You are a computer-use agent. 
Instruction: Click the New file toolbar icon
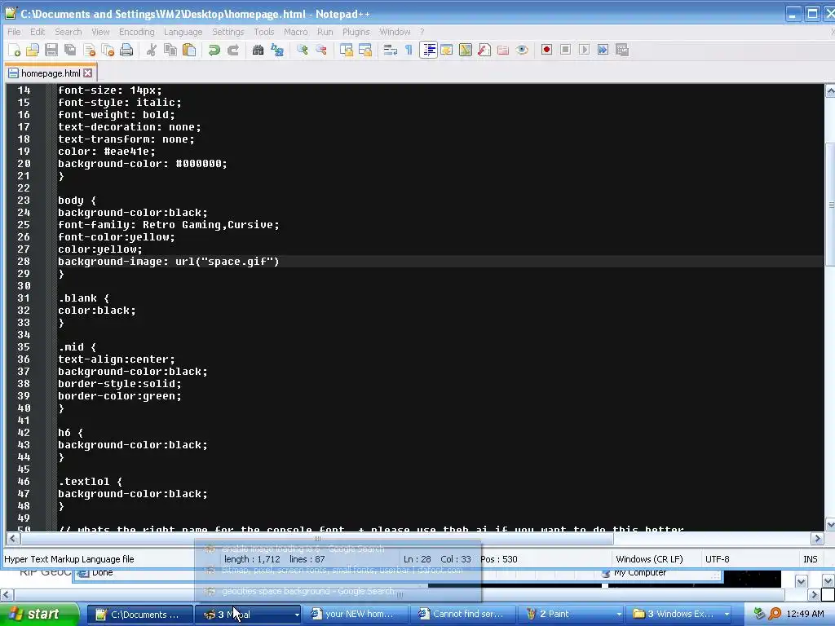(x=15, y=50)
